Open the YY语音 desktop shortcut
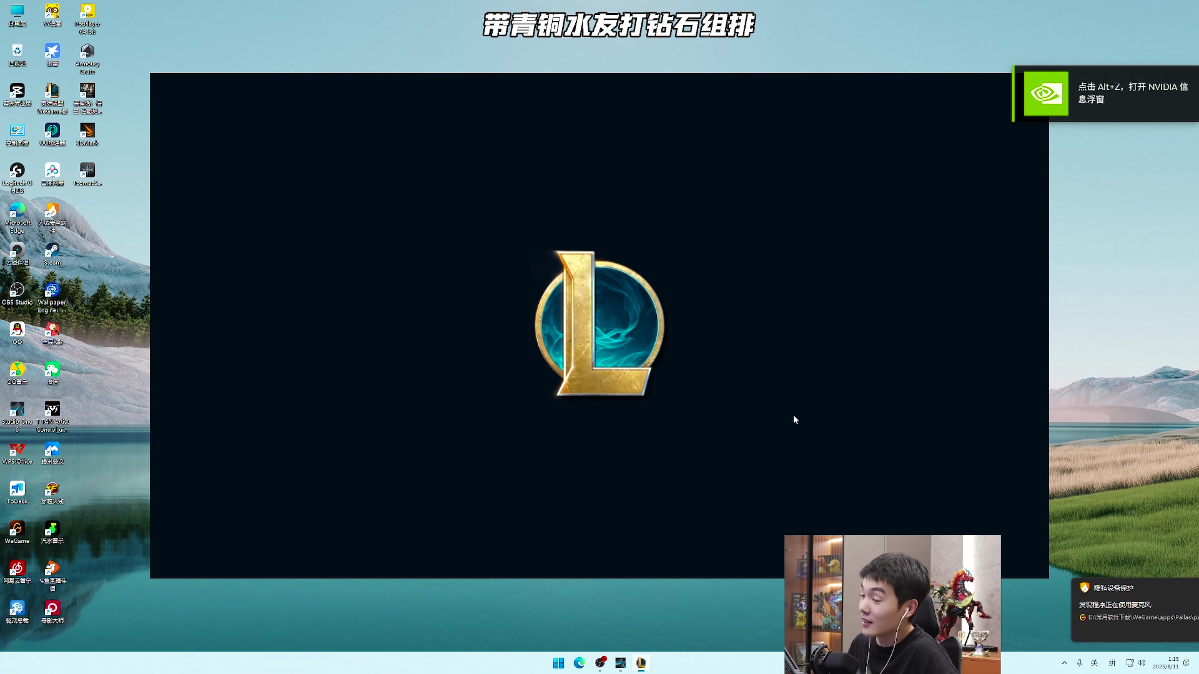The height and width of the screenshot is (674, 1199). coord(52,15)
